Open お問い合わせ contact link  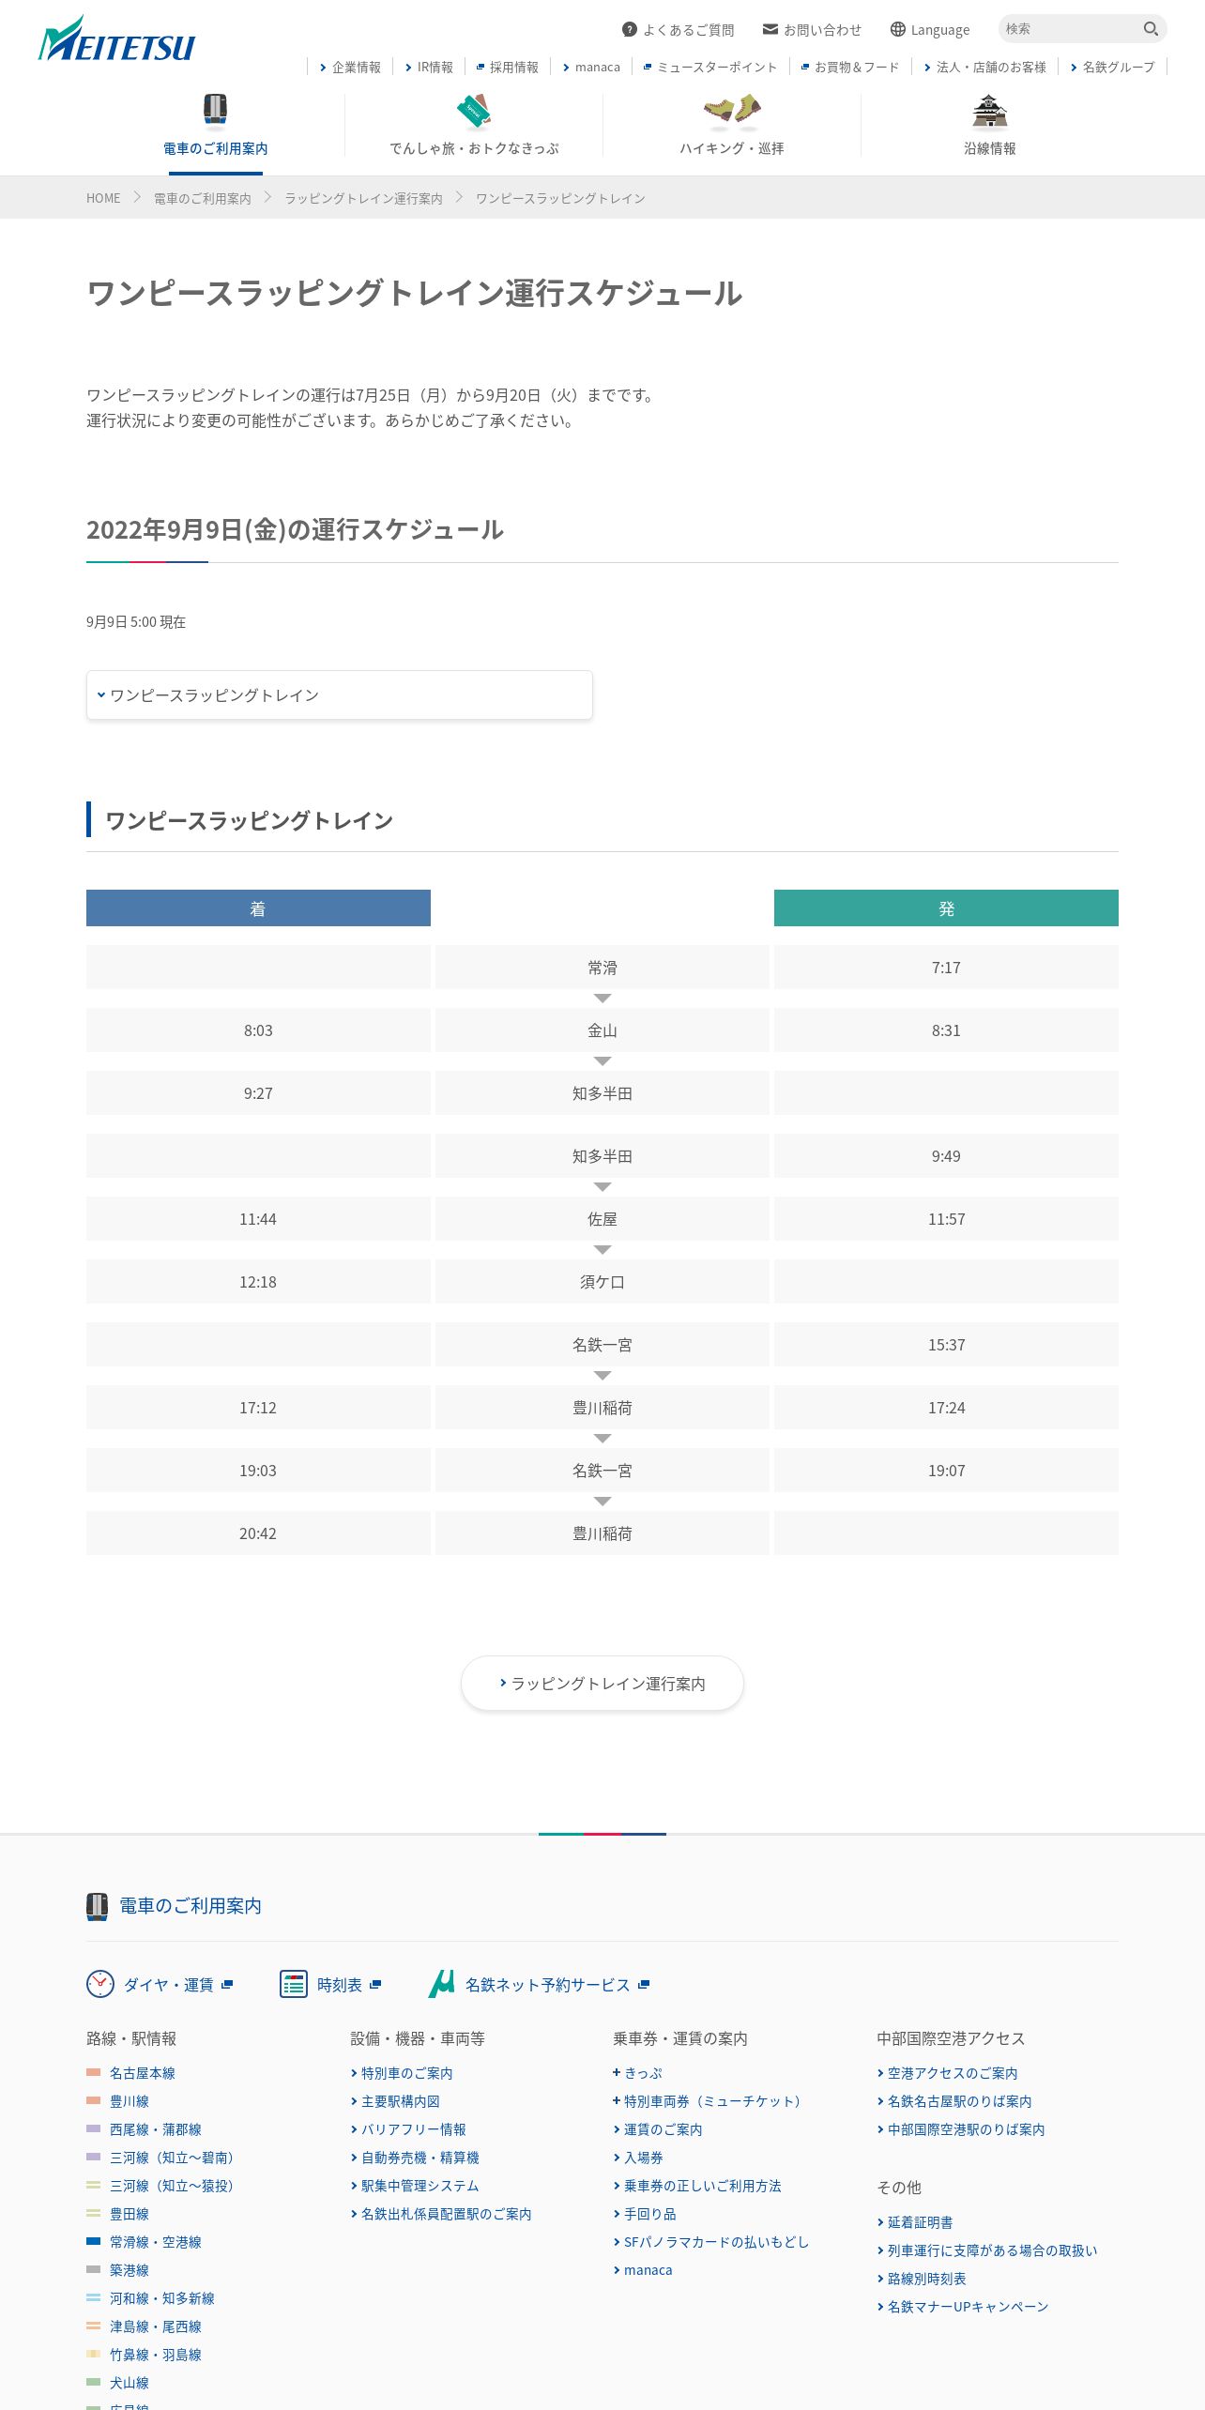click(x=812, y=30)
